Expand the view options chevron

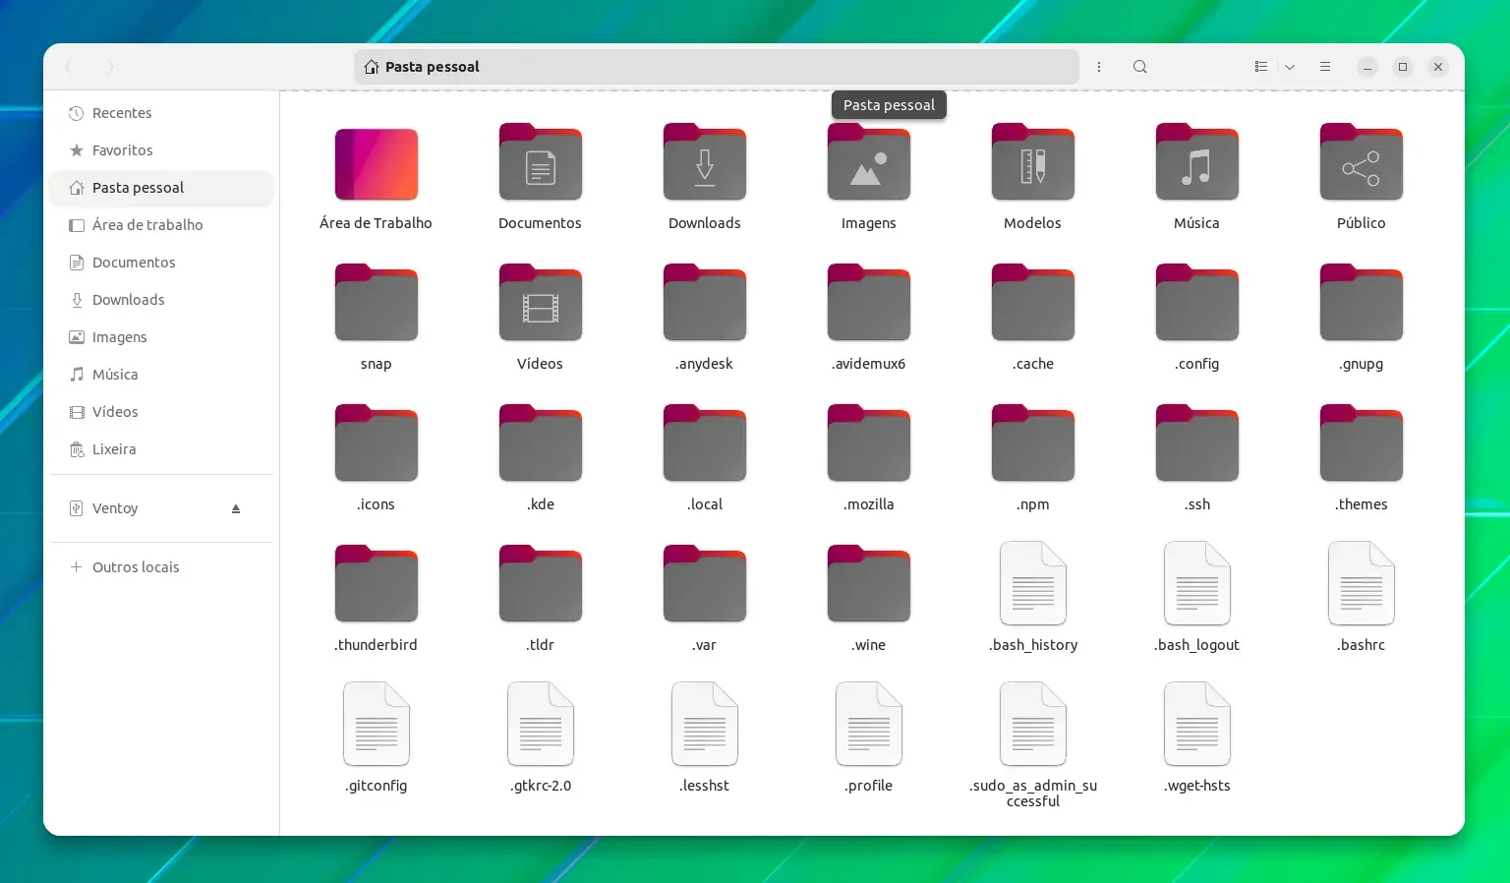point(1290,67)
